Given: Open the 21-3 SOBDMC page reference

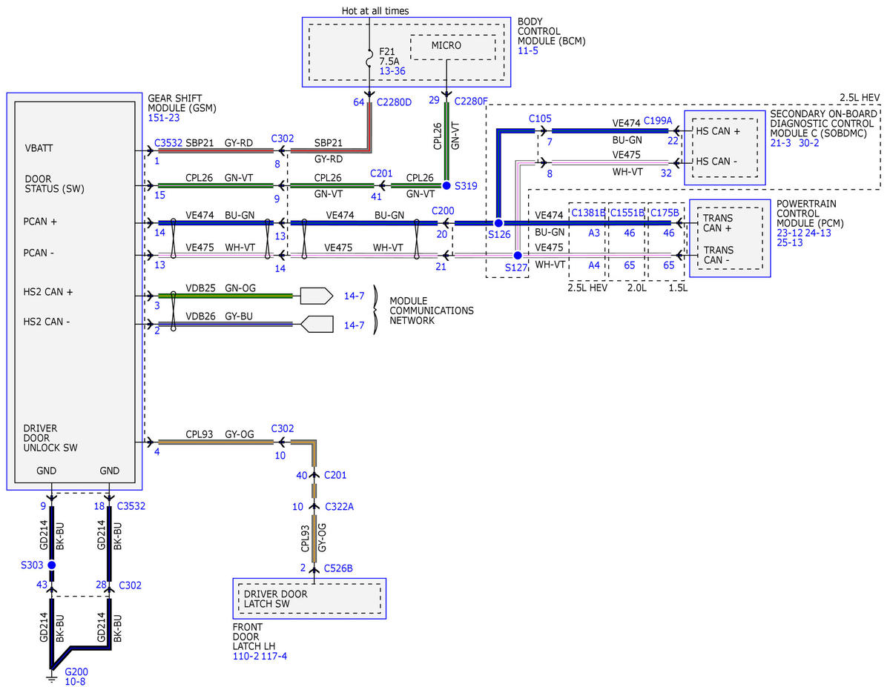Looking at the screenshot, I should pyautogui.click(x=782, y=143).
